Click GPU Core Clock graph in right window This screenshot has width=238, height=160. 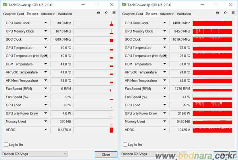(x=212, y=23)
